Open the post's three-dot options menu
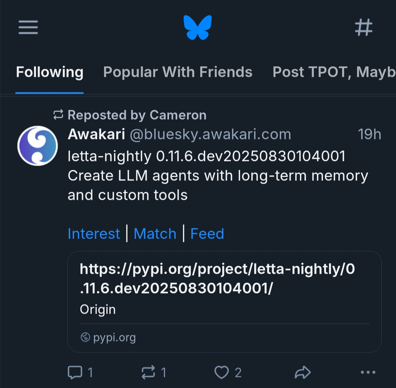This screenshot has width=396, height=388. click(x=368, y=373)
